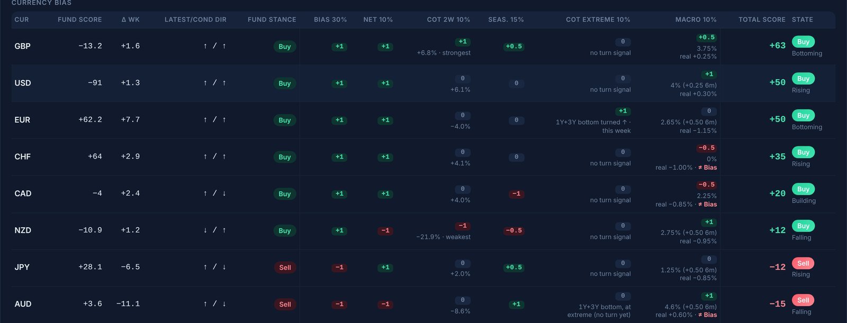Click NZD total score +12

click(x=777, y=230)
